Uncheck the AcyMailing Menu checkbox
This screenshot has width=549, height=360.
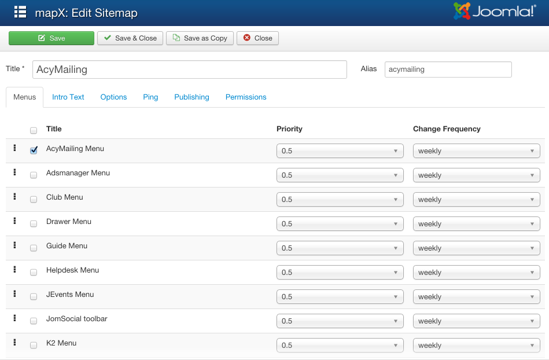[x=34, y=150]
